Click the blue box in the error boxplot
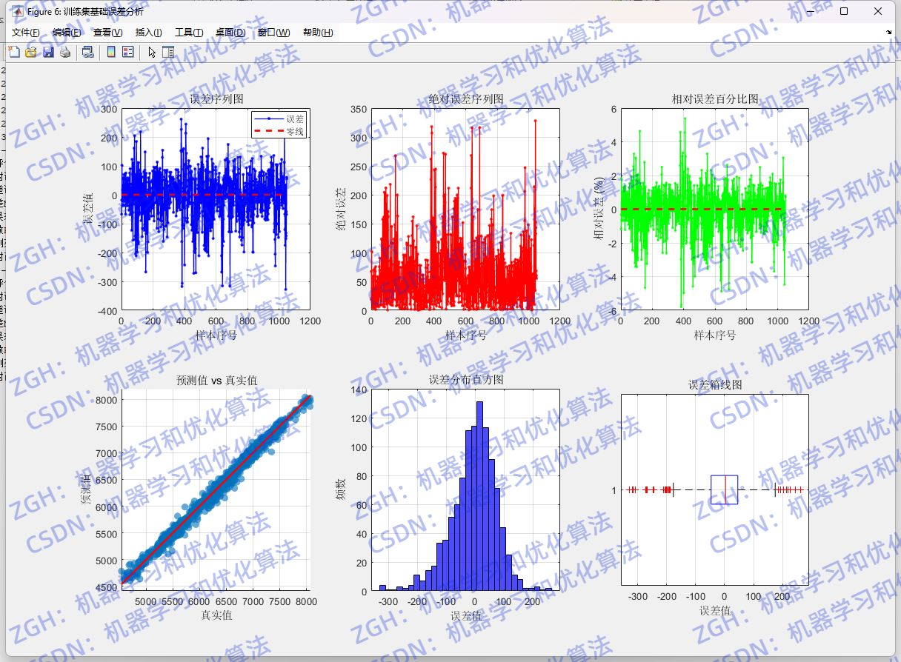The image size is (901, 662). pyautogui.click(x=724, y=489)
